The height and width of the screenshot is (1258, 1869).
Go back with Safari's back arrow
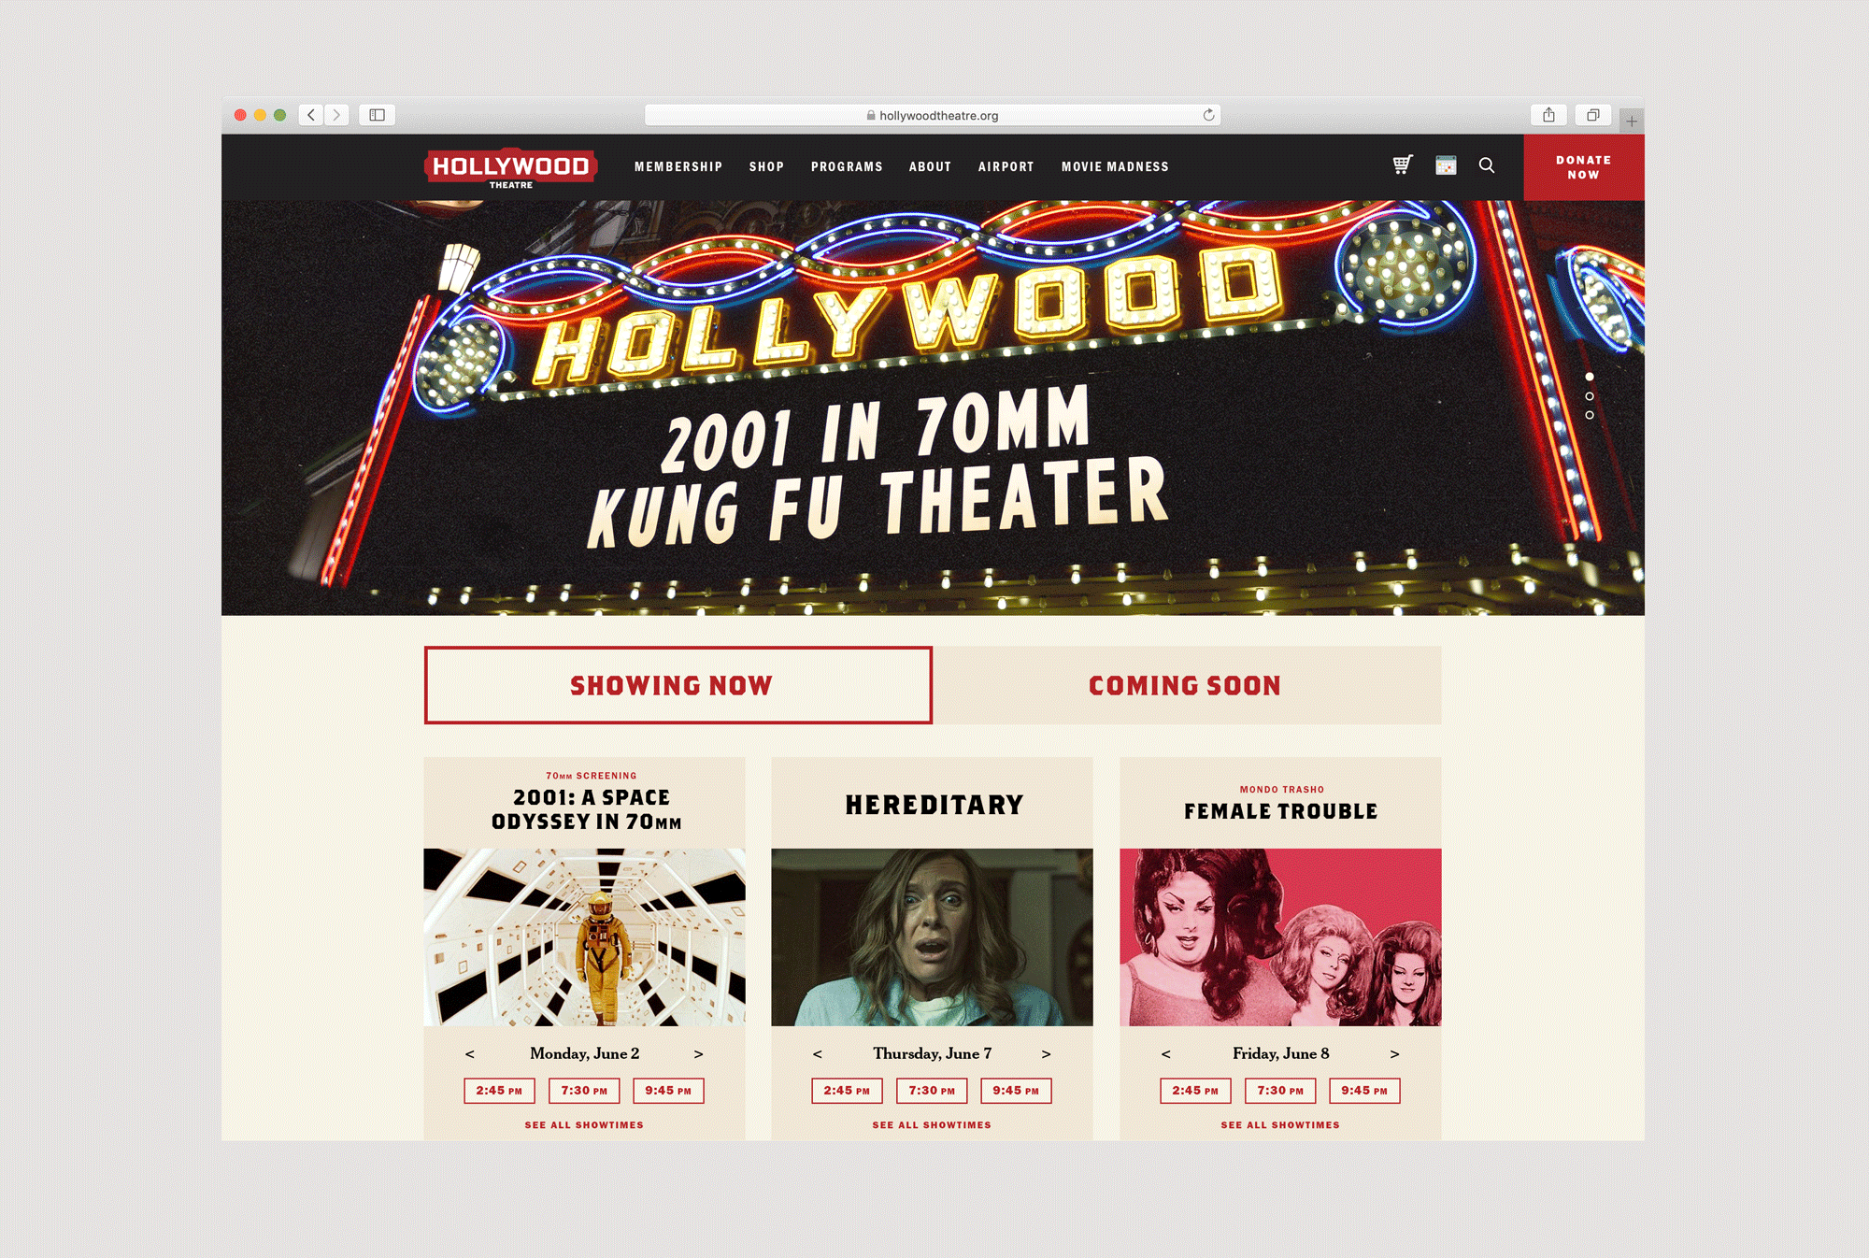point(311,115)
